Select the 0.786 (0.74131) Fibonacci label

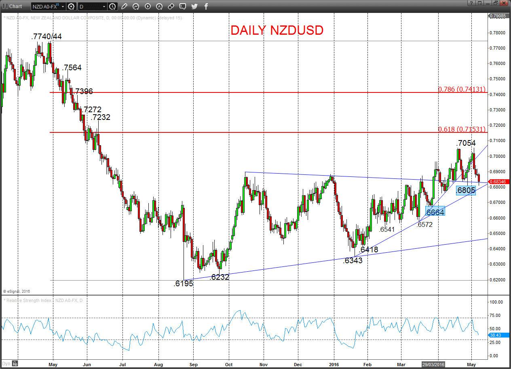(x=461, y=89)
